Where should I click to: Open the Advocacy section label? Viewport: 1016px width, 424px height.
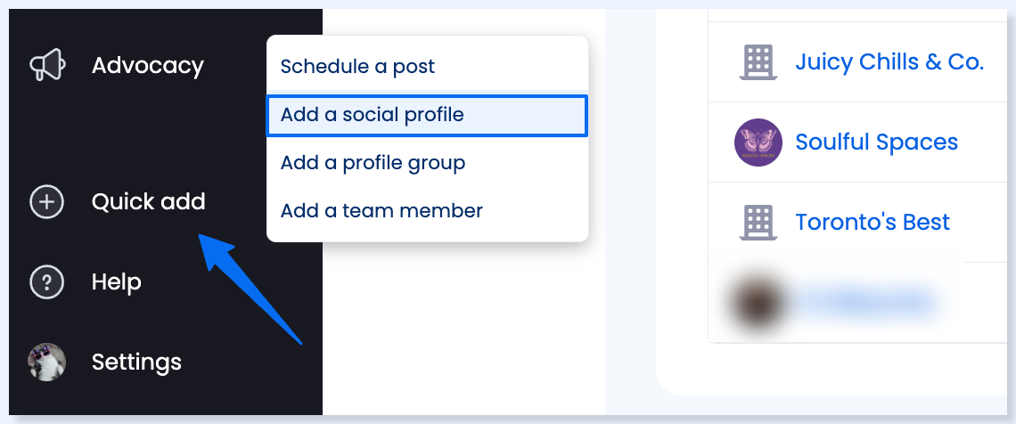click(148, 65)
